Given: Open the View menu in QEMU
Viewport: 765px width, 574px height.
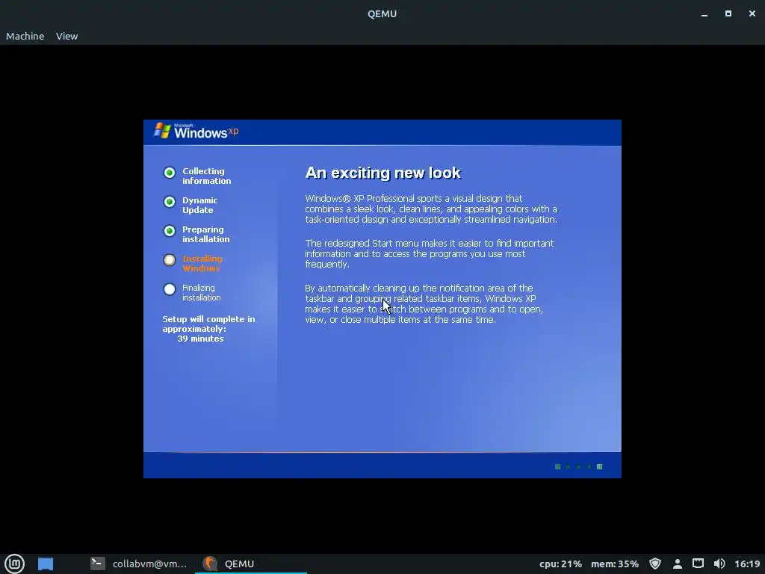Looking at the screenshot, I should tap(66, 36).
